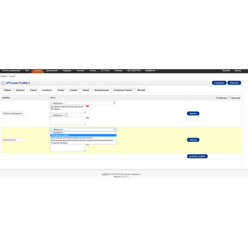This screenshot has width=248, height=248.
Task: Open the Изображения tab
Action: [x=101, y=90]
